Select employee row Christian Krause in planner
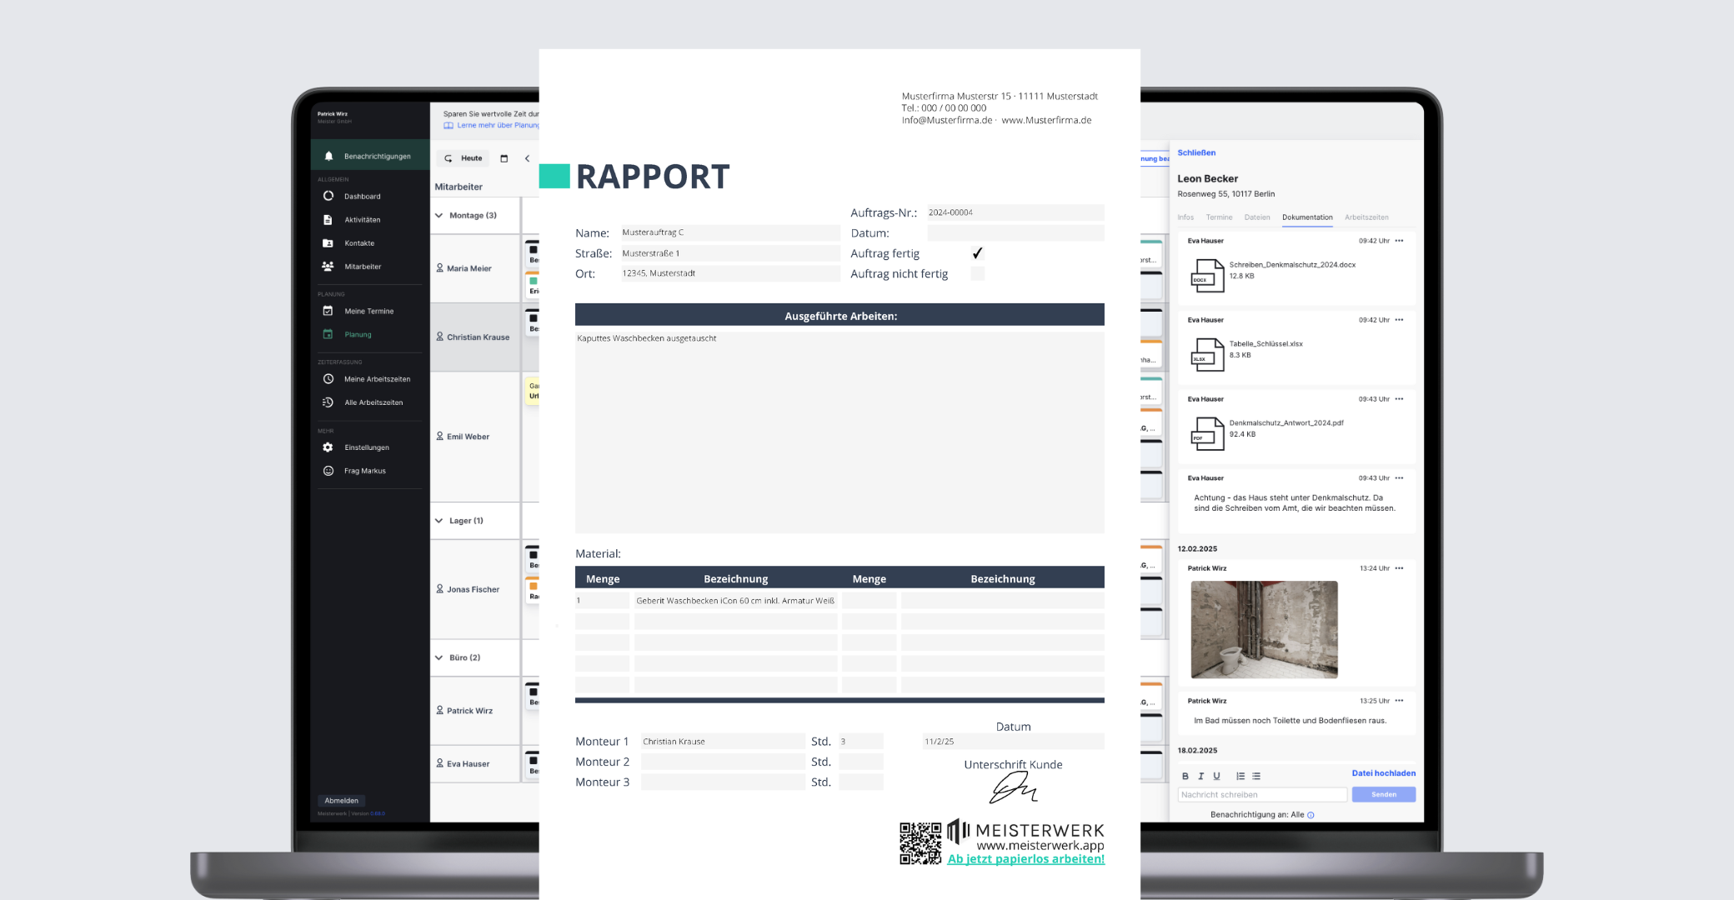 [x=475, y=337]
